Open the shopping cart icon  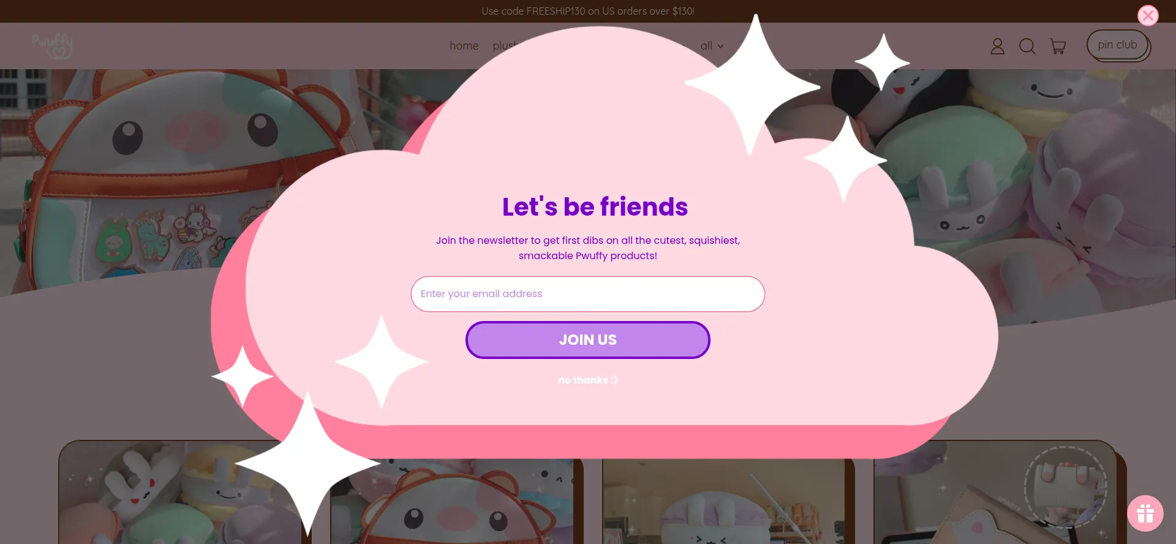click(1058, 46)
